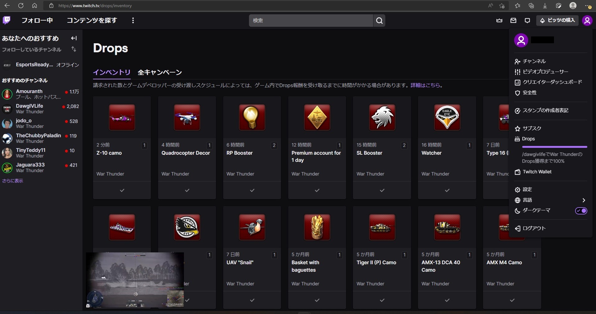Select the Inventory tab
Viewport: 596px width, 314px height.
[x=112, y=72]
